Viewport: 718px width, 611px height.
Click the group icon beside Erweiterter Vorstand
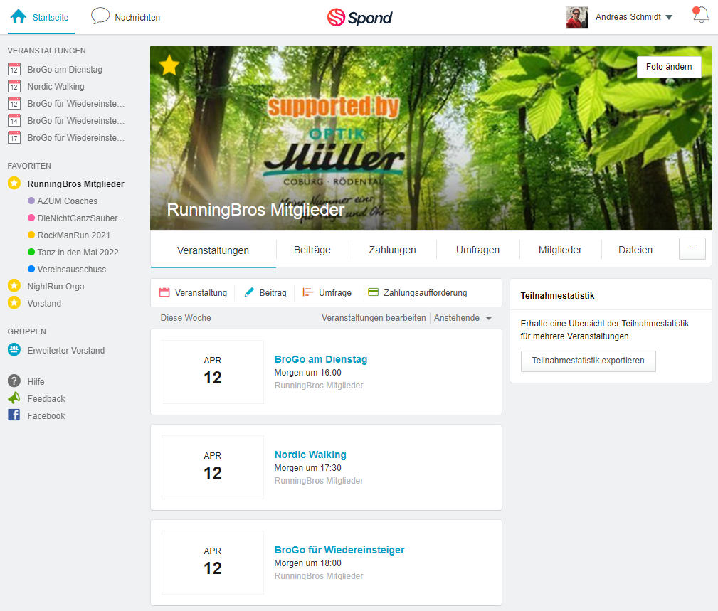click(x=14, y=350)
